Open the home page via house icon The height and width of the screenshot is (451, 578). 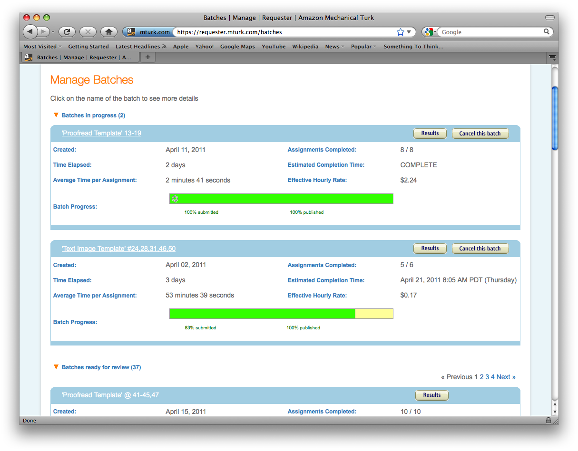click(x=108, y=32)
